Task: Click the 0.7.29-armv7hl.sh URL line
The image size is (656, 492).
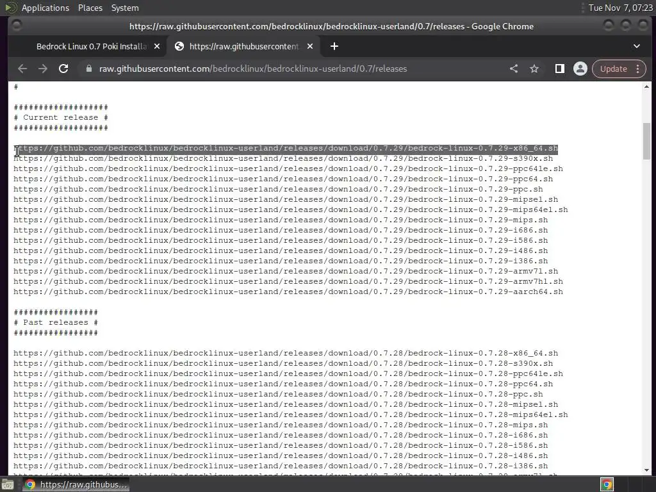Action: 288,282
